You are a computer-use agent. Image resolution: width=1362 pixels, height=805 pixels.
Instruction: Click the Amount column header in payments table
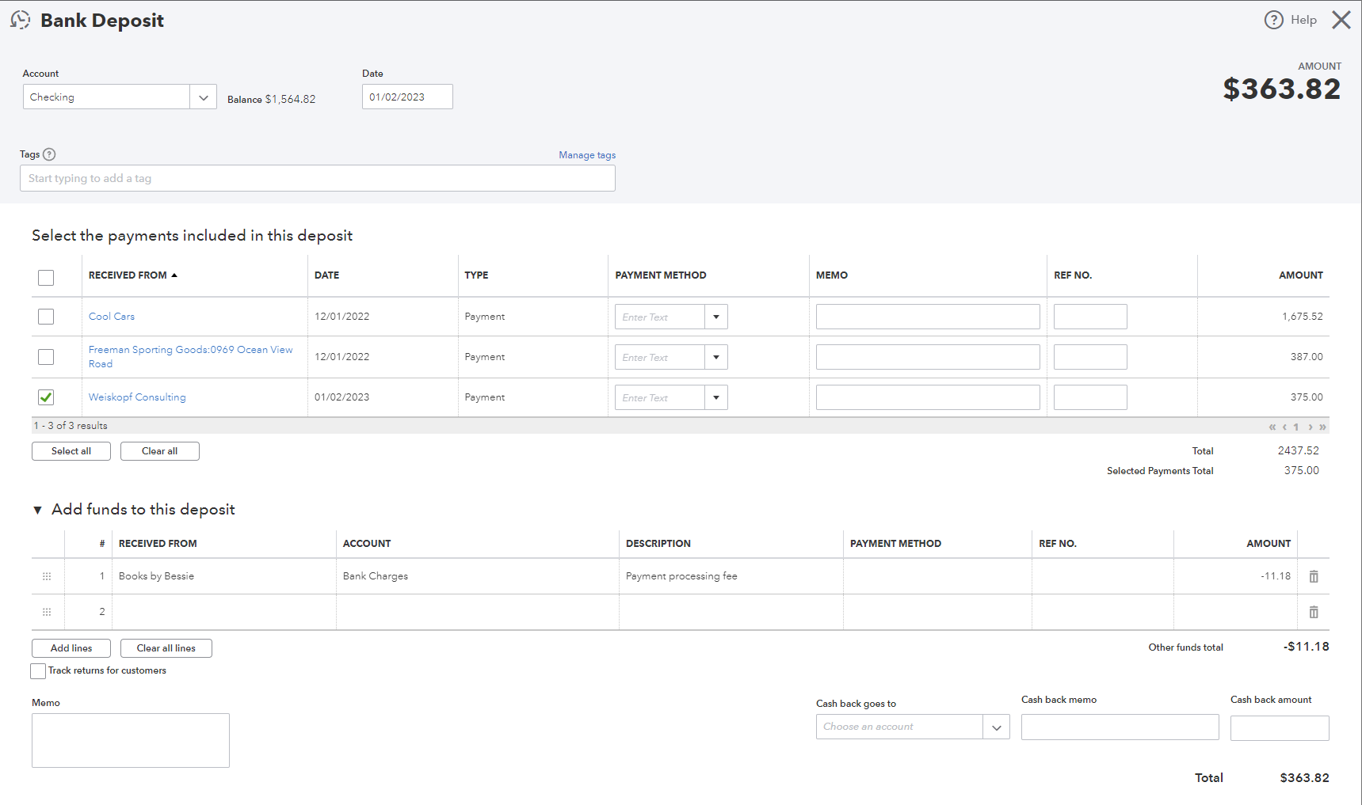(1300, 275)
